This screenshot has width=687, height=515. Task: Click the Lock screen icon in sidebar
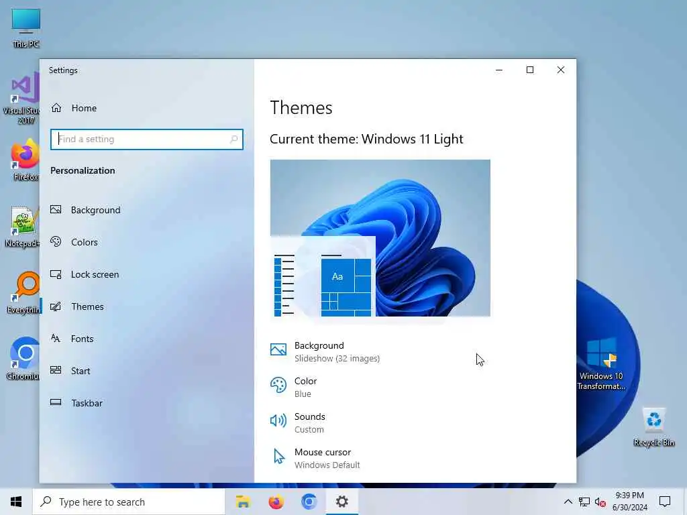pos(56,274)
